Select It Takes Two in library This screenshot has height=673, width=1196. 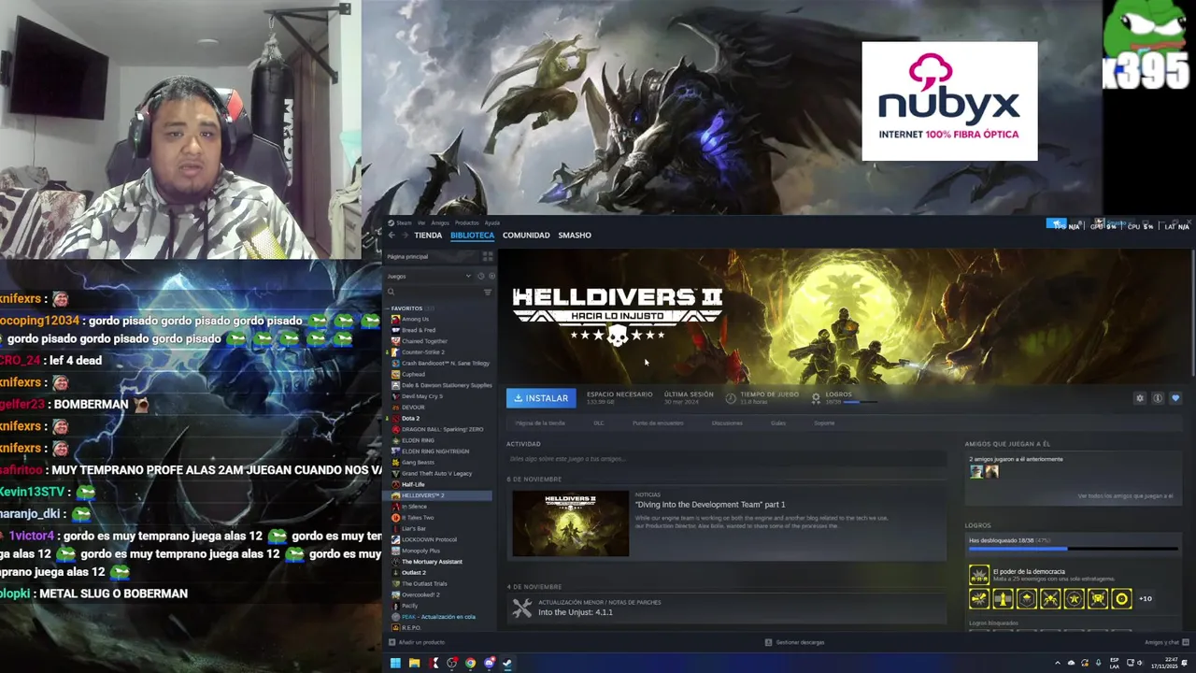point(417,517)
